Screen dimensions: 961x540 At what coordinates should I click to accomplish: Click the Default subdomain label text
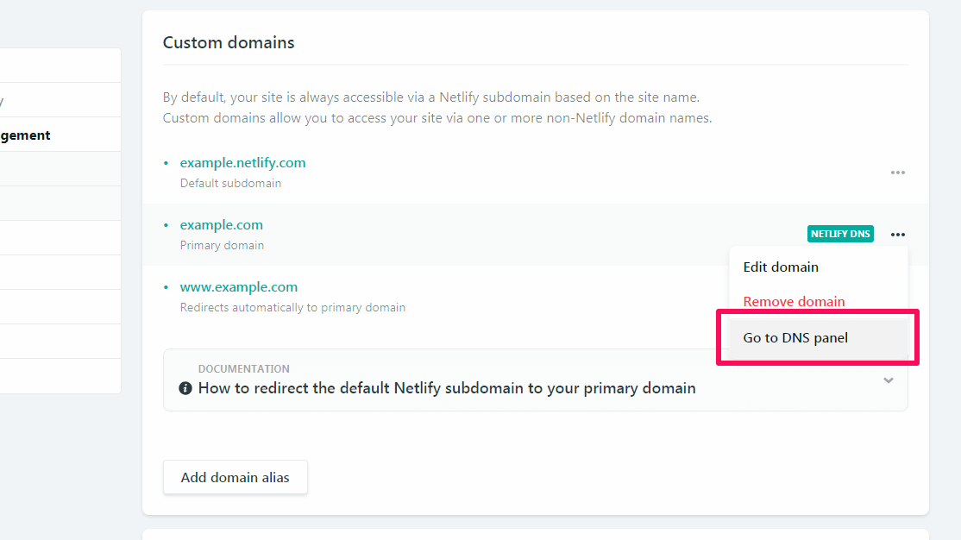tap(229, 183)
